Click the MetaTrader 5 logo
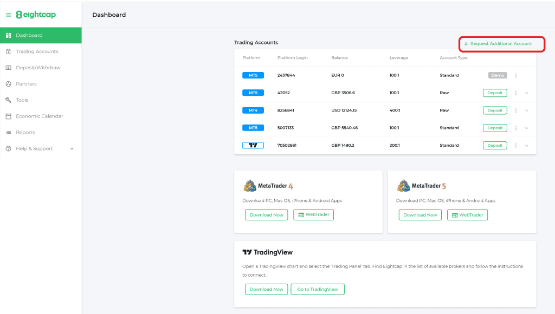The height and width of the screenshot is (314, 555). click(x=422, y=186)
